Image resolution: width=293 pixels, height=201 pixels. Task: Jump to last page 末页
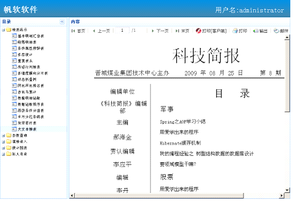point(182,31)
